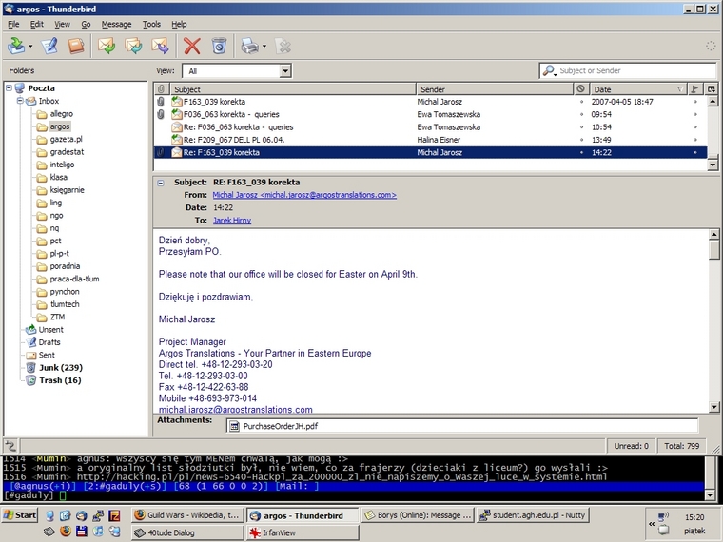Toggle junk status on the 2007-04-05 18:47 message
The image size is (723, 542).
[581, 102]
